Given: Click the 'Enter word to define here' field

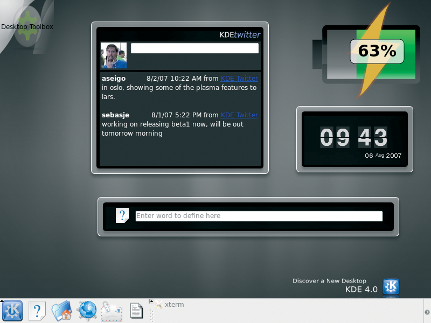Looking at the screenshot, I should click(259, 216).
